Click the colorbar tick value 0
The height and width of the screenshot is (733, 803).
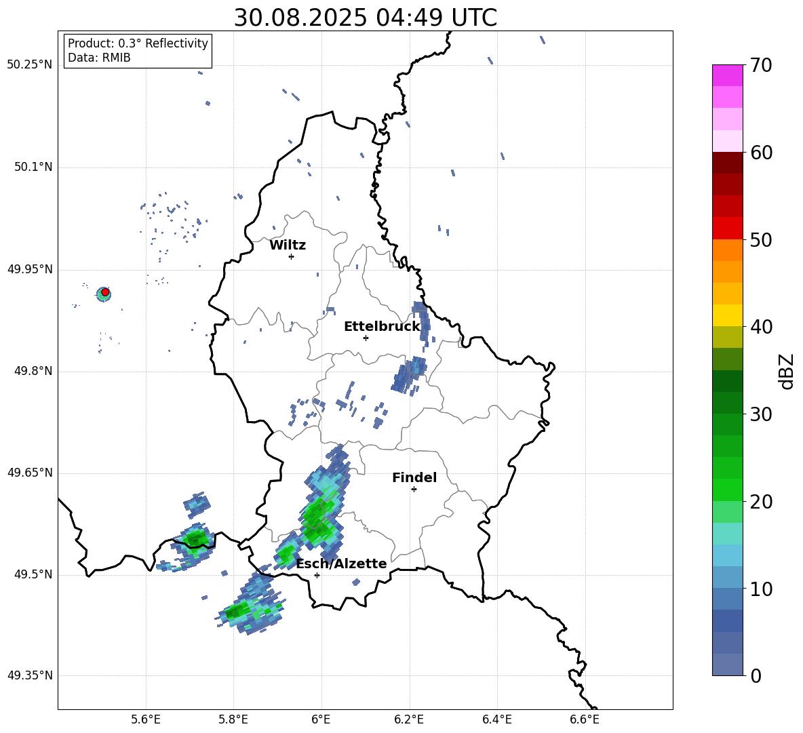click(x=756, y=675)
